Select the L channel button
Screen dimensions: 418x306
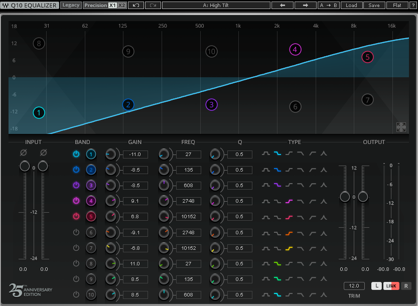[x=377, y=286]
